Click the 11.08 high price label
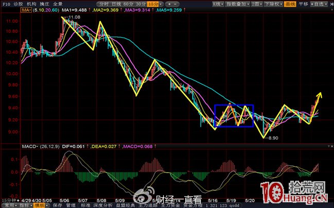The width and height of the screenshot is (334, 208). [x=74, y=17]
